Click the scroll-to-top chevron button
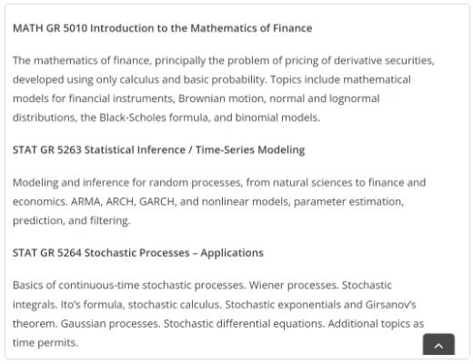The height and width of the screenshot is (364, 473). point(438,344)
